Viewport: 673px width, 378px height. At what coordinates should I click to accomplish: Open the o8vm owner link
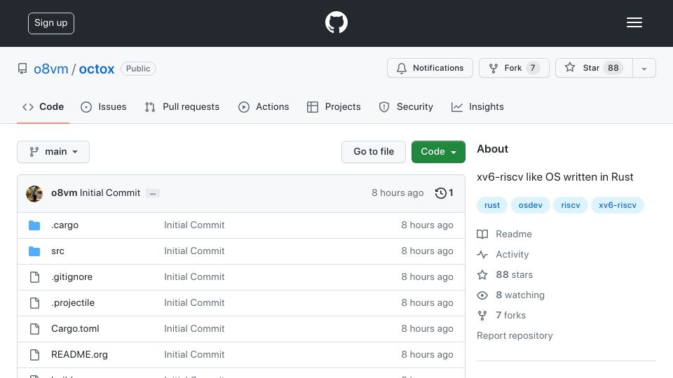coord(51,69)
